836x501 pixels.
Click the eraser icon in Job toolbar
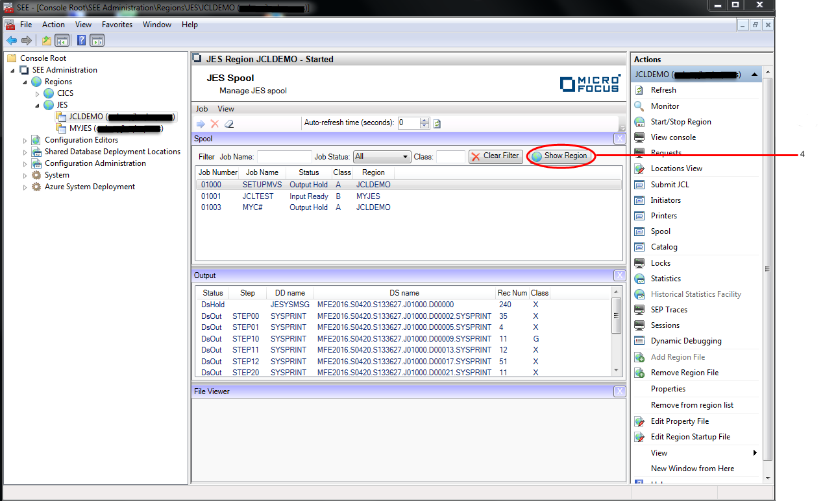point(228,124)
